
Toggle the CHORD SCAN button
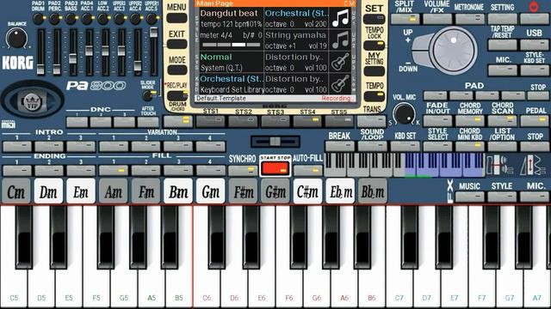(x=502, y=121)
